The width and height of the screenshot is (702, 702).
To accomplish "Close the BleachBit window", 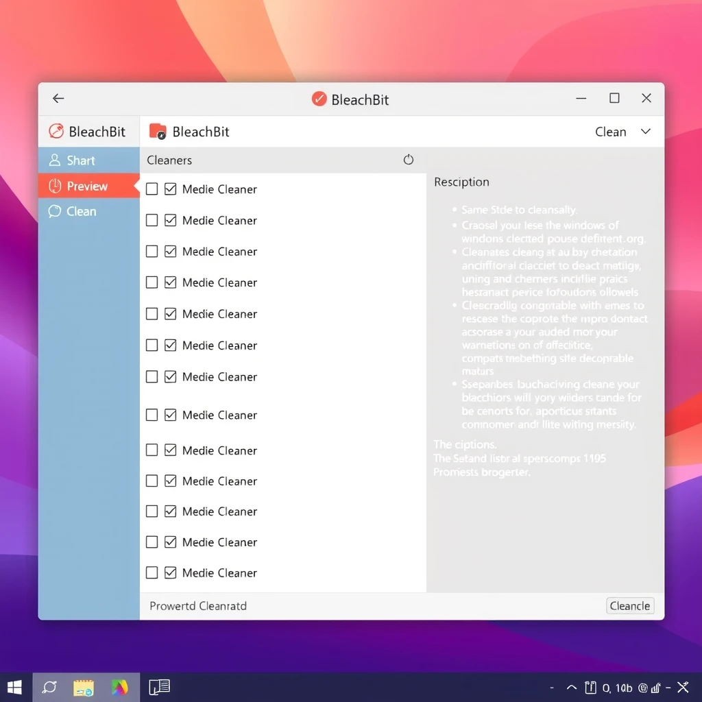I will click(646, 98).
